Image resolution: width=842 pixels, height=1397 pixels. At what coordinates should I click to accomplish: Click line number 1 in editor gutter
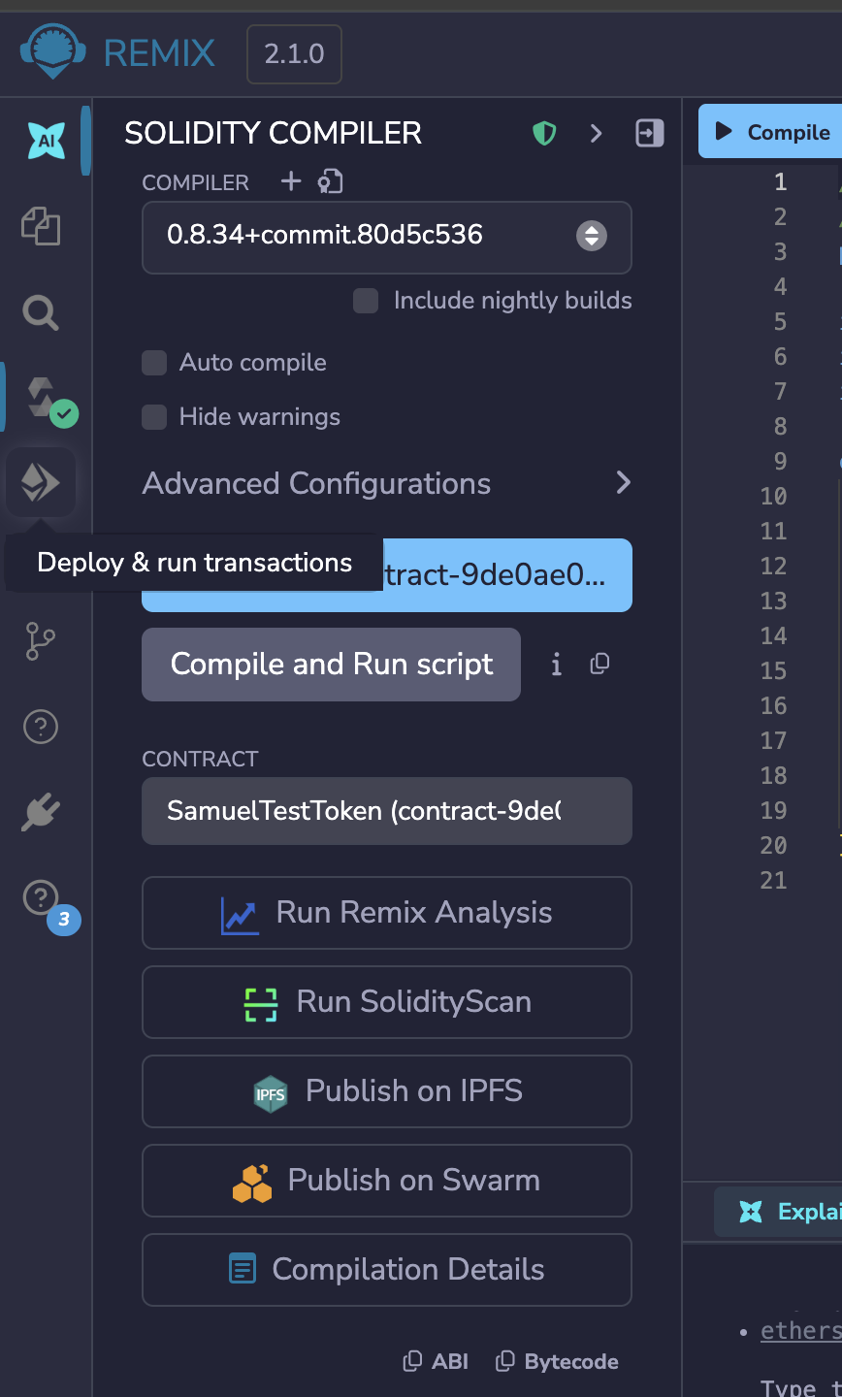[x=780, y=181]
